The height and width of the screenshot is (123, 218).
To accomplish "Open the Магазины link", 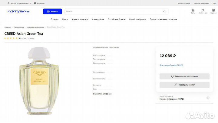I will [x=41, y=3].
